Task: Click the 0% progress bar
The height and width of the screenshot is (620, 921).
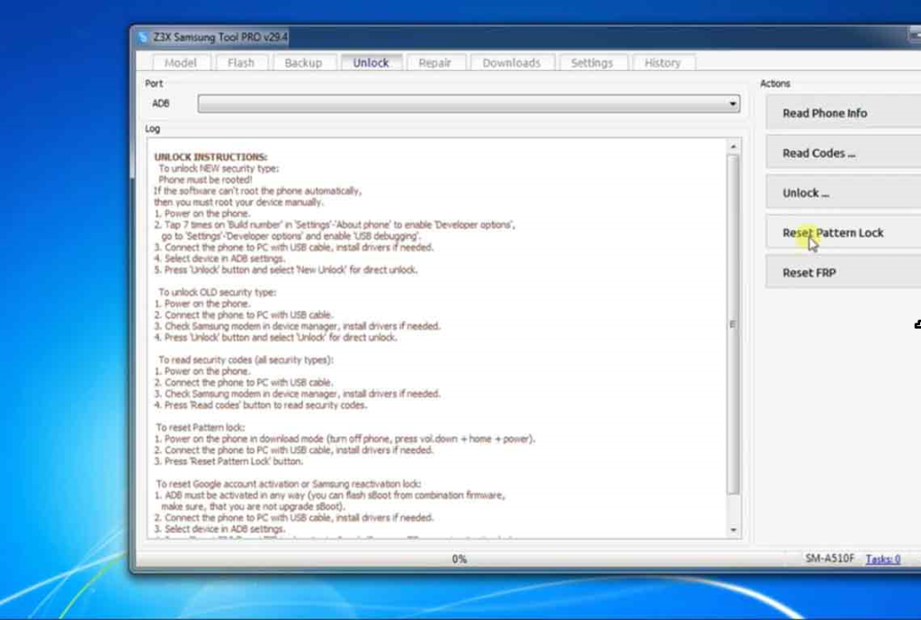Action: [460, 559]
